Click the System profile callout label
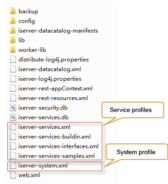The height and width of the screenshot is (184, 168). click(x=136, y=152)
